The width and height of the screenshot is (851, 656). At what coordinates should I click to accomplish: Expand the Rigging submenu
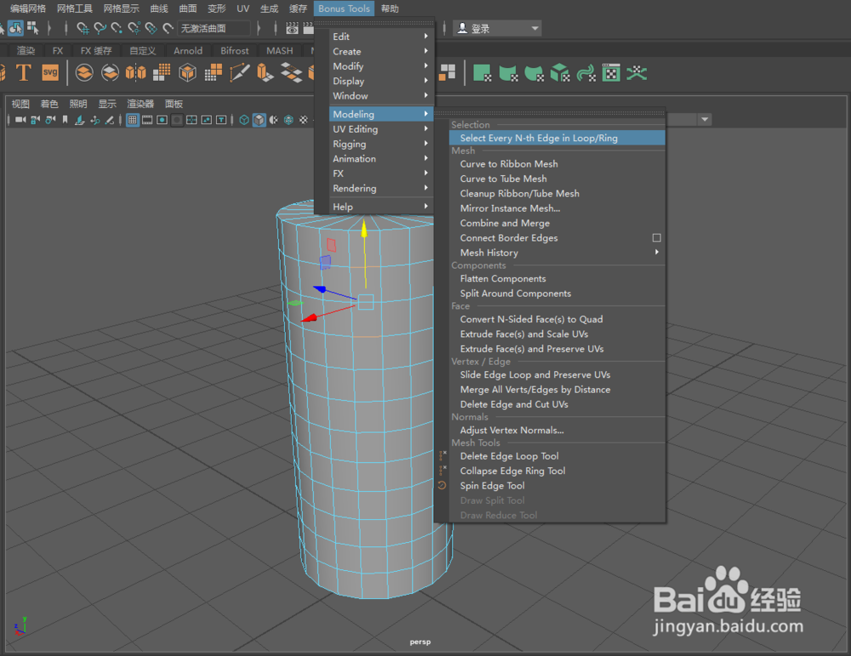[x=381, y=144]
